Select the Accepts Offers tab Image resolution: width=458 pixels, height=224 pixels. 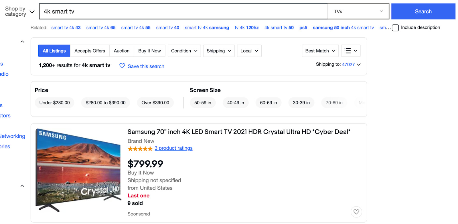coord(90,51)
